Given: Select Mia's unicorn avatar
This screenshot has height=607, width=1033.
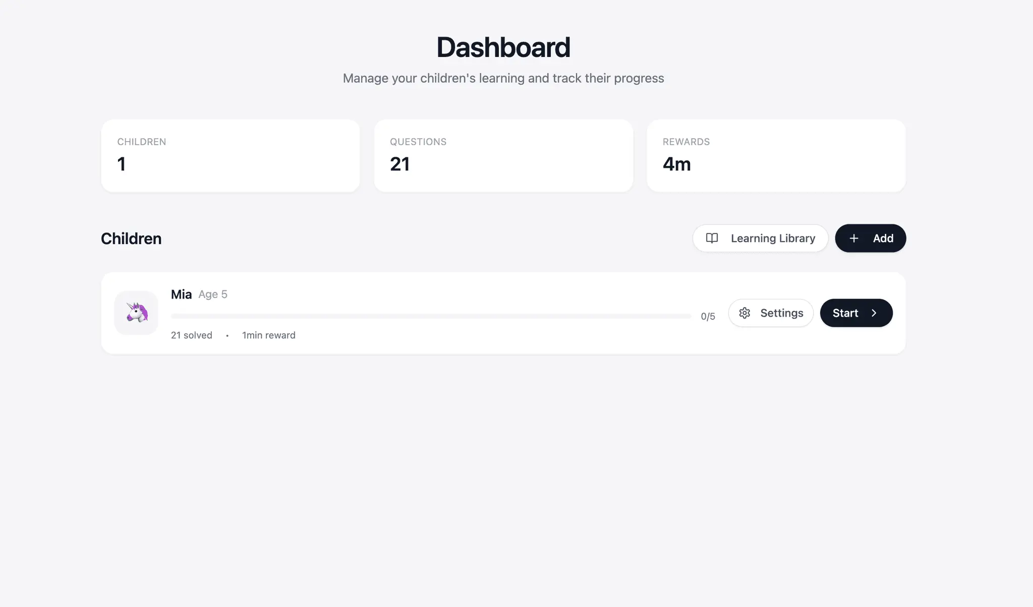Looking at the screenshot, I should pos(136,313).
